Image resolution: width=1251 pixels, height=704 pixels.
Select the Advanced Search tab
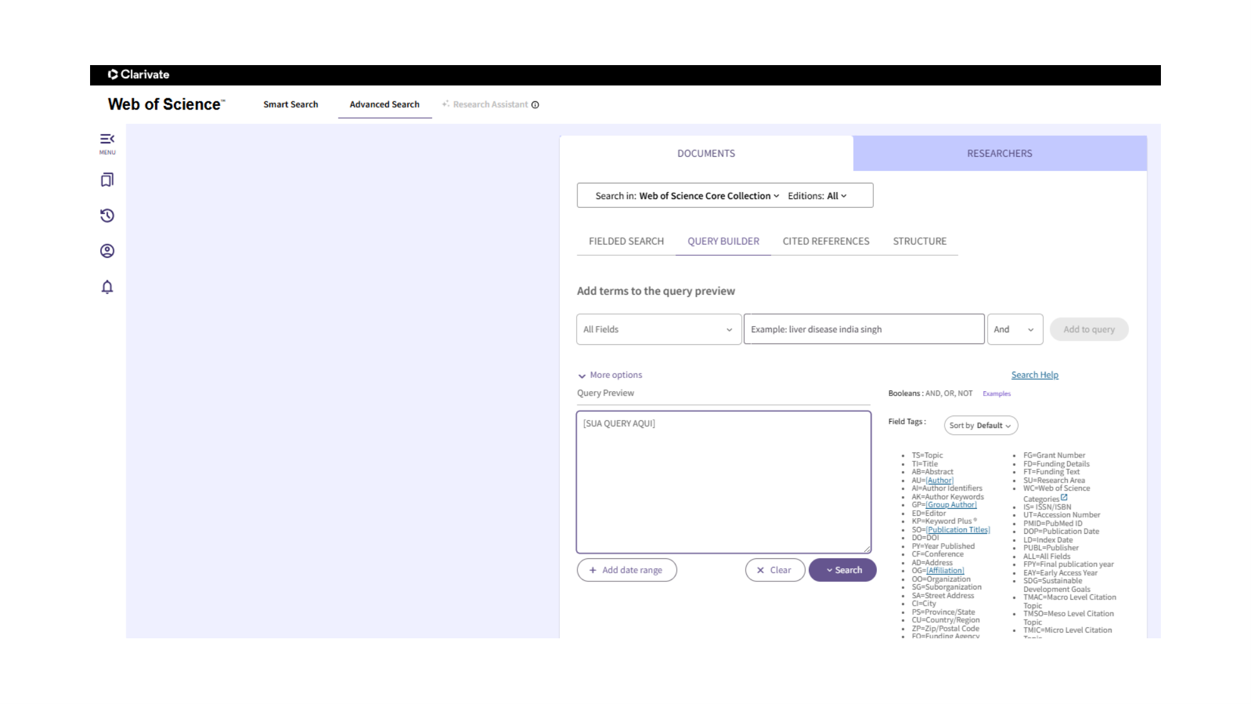(385, 105)
